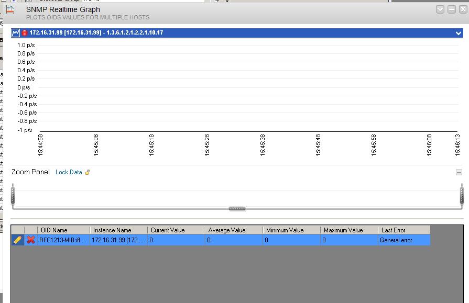Click the 0 p/s axis label
This screenshot has height=303, width=469.
pos(24,87)
